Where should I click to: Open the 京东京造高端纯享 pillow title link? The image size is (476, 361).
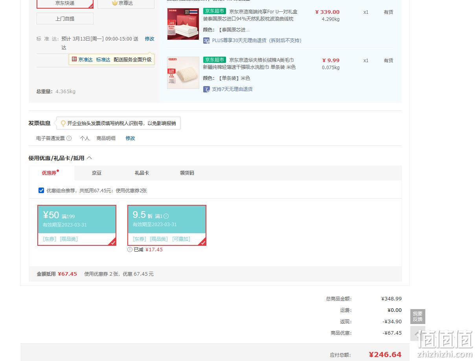click(250, 15)
